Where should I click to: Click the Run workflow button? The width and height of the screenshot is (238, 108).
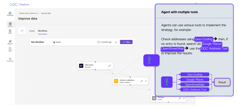pos(126,42)
